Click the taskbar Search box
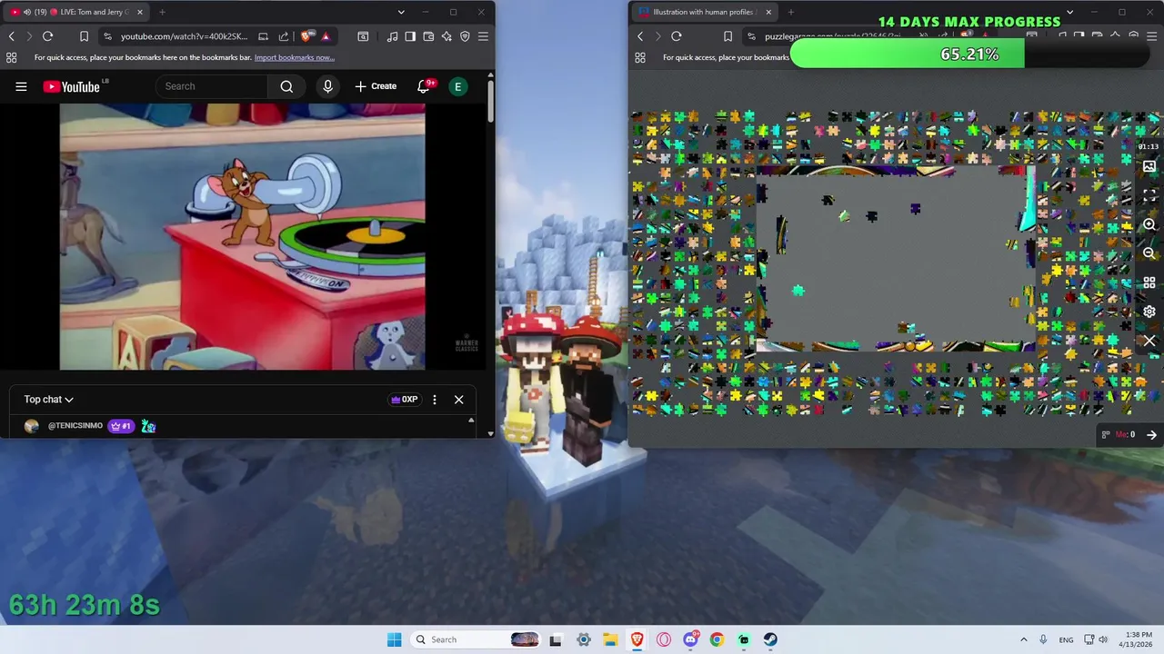 [477, 639]
